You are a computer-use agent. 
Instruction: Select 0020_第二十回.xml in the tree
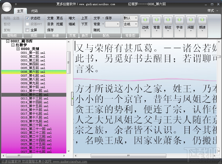point(35,125)
